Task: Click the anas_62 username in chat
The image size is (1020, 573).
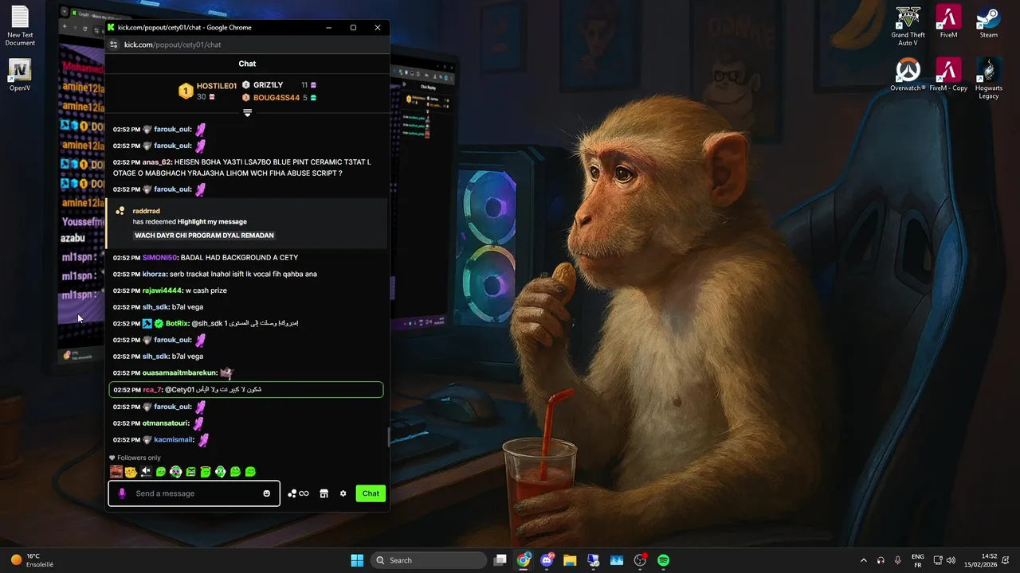Action: pyautogui.click(x=157, y=162)
